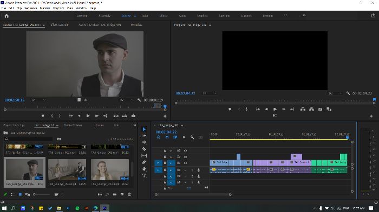Screen dimensions: 379x212
Task: Click New Bin icon in project panel
Action: [115, 194]
